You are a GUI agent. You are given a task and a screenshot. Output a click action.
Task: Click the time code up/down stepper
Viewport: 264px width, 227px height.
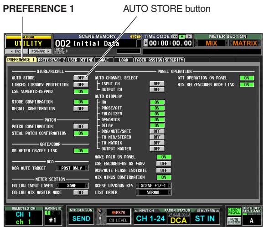coord(145,43)
